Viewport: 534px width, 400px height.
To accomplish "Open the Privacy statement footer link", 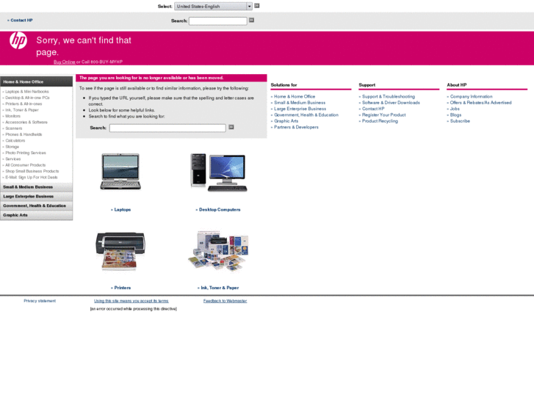I will 40,301.
